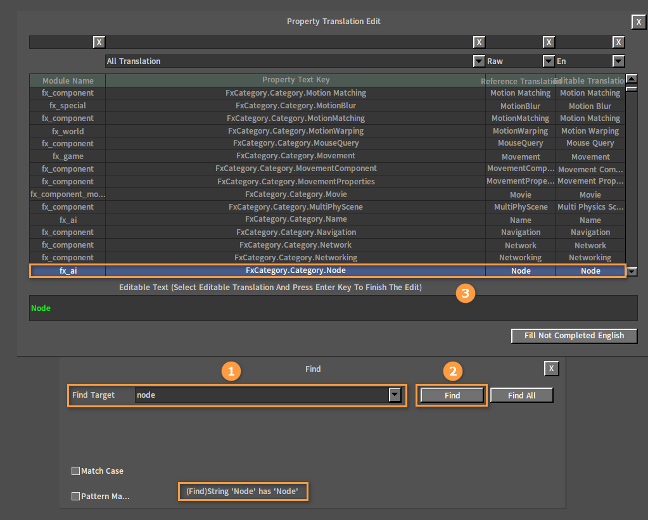The height and width of the screenshot is (520, 648).
Task: Expand the Find Target history dropdown
Action: click(395, 395)
